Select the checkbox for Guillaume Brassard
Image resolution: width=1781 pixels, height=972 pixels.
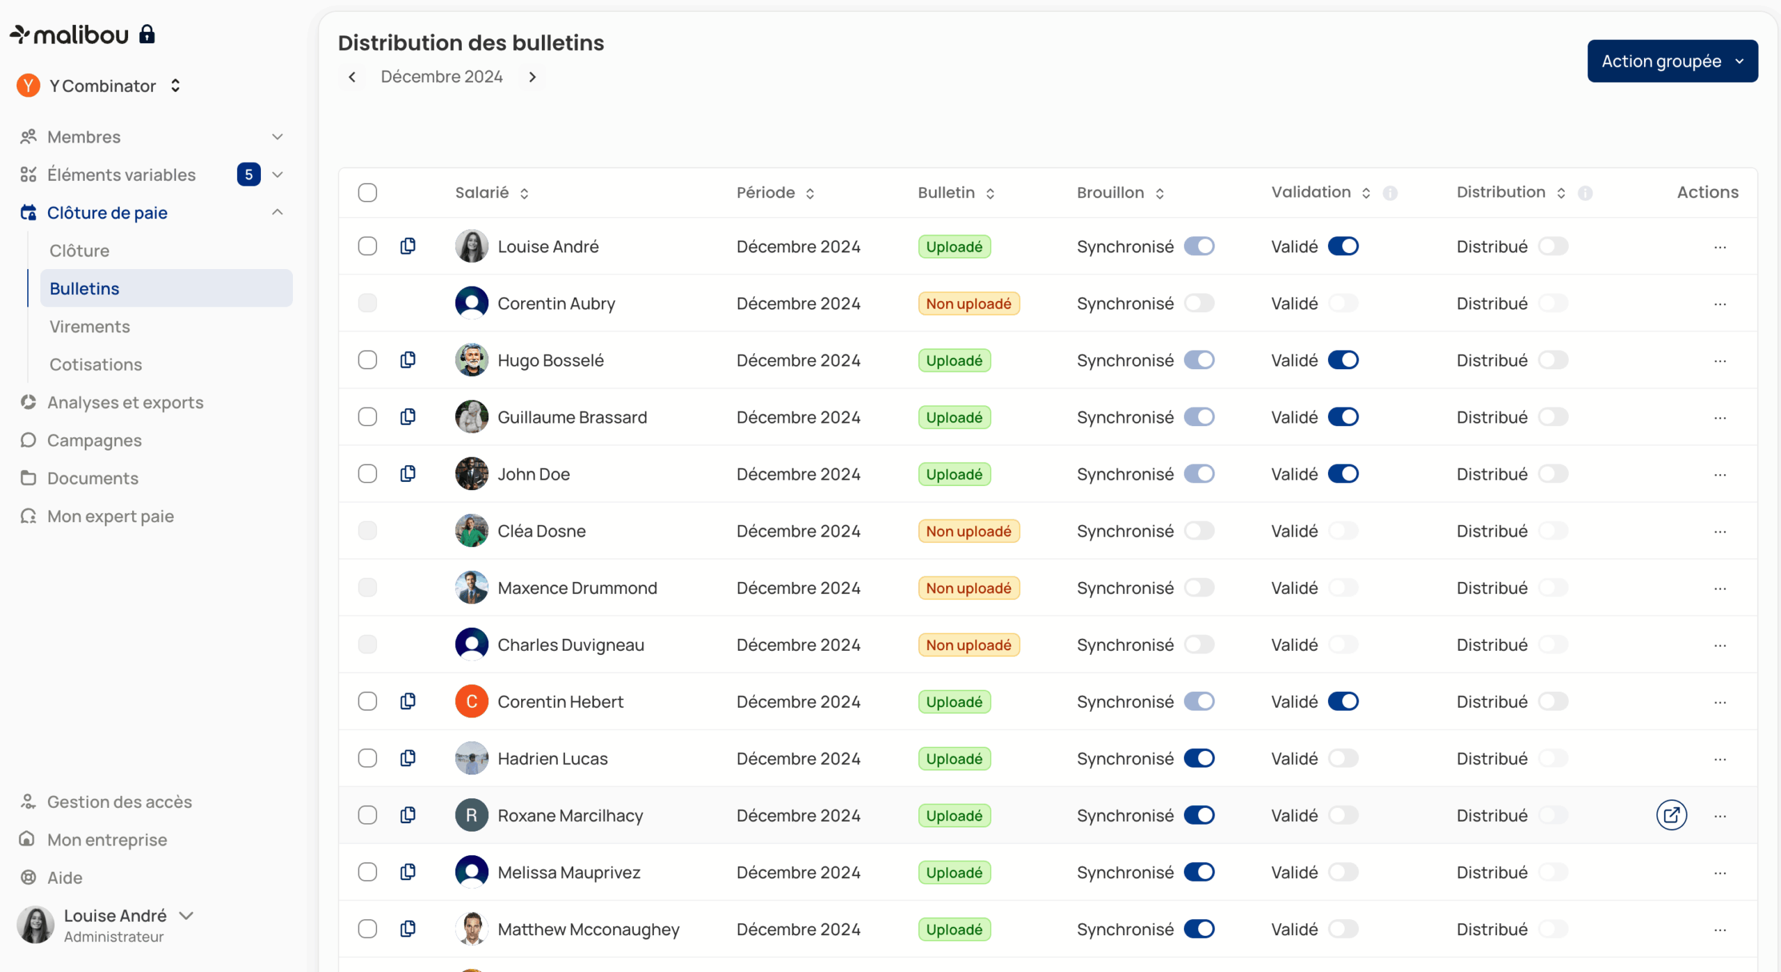pos(367,417)
